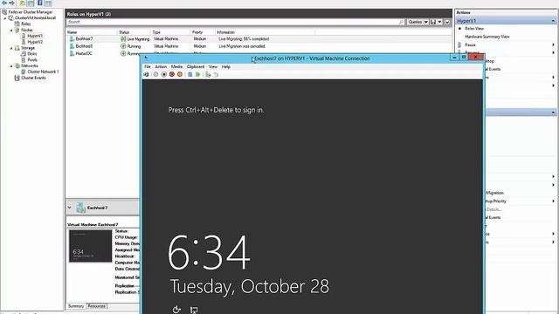Switch to the Summary tab

(76, 306)
